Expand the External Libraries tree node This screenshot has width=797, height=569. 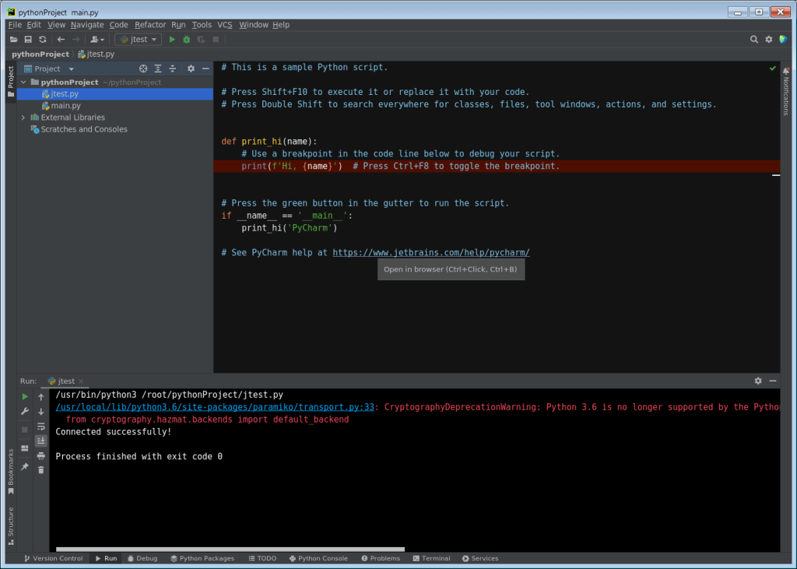(x=23, y=118)
